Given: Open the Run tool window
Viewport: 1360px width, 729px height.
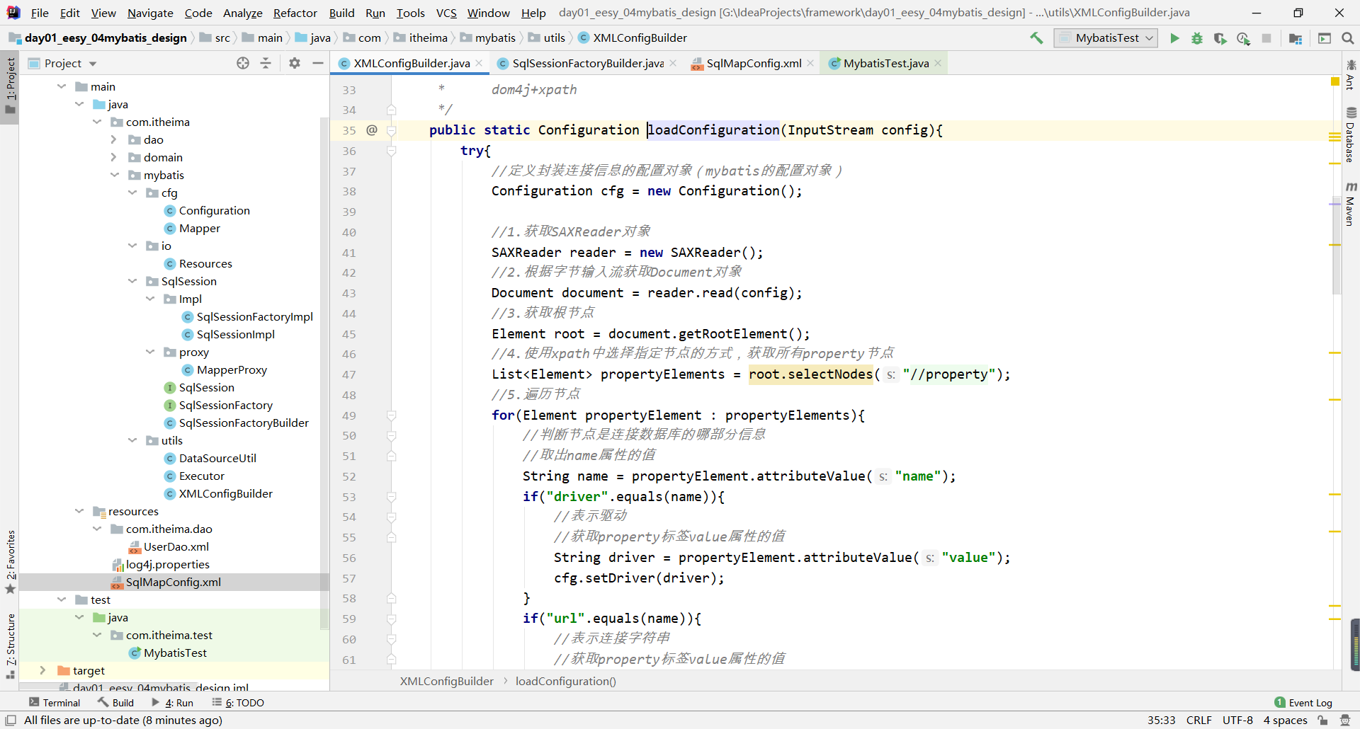Looking at the screenshot, I should [172, 702].
